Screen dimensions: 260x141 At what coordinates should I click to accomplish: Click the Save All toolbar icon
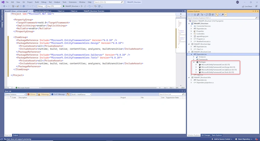pos(24,6)
